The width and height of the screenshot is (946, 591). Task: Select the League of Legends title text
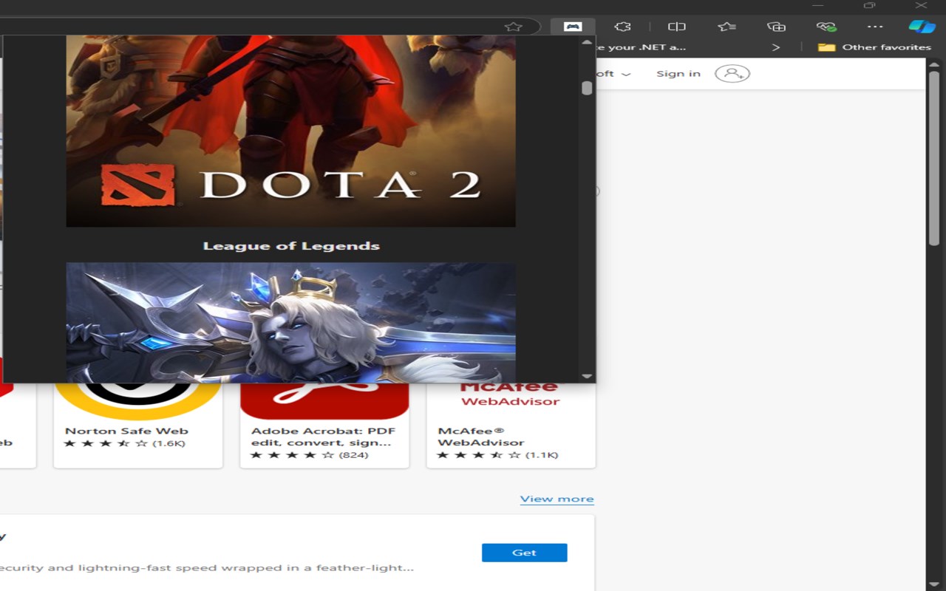[x=291, y=246]
